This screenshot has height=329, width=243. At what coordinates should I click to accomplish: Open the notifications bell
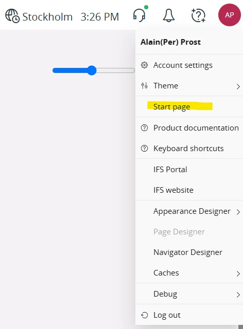click(x=168, y=15)
